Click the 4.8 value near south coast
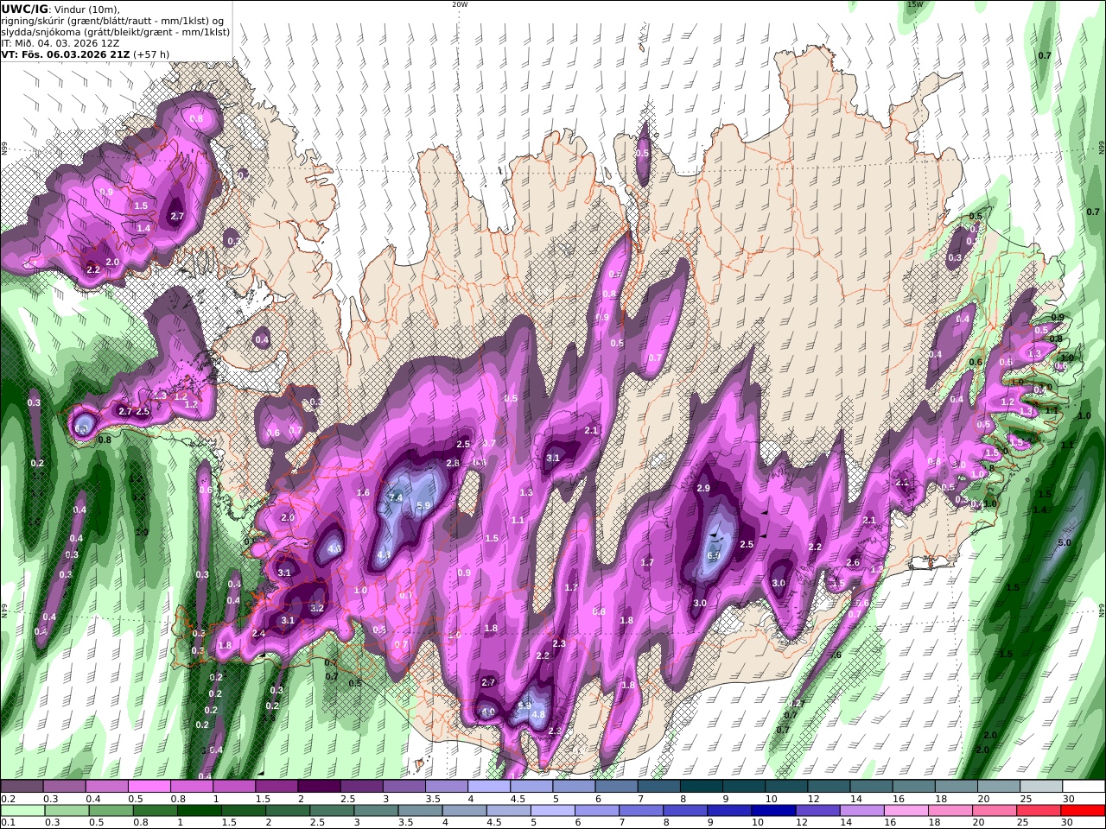The width and height of the screenshot is (1106, 829). point(538,715)
